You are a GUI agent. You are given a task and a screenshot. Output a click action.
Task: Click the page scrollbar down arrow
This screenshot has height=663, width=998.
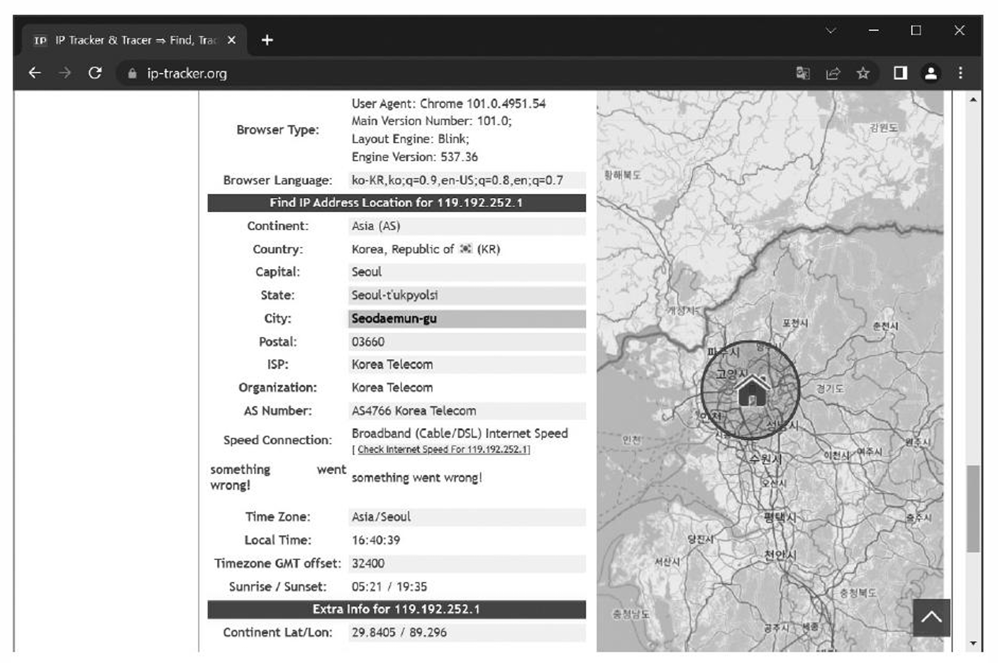tap(973, 644)
